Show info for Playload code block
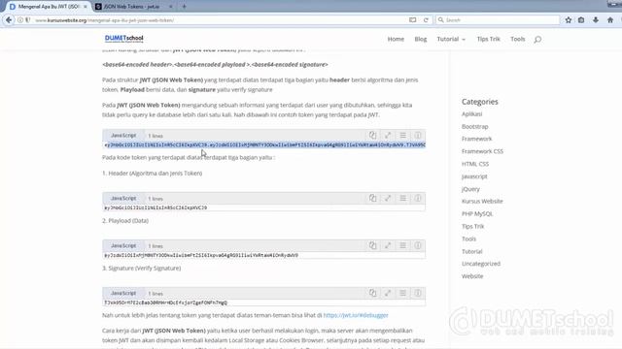 coord(418,245)
